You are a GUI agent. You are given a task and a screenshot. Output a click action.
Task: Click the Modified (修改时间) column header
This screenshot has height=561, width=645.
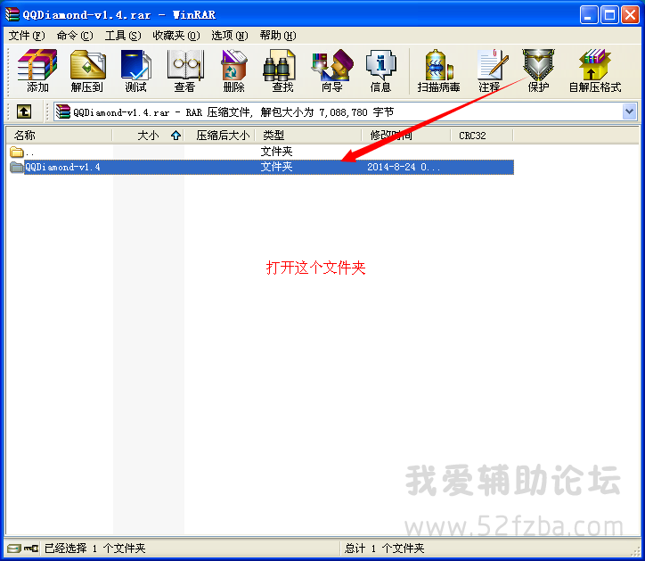pyautogui.click(x=406, y=135)
